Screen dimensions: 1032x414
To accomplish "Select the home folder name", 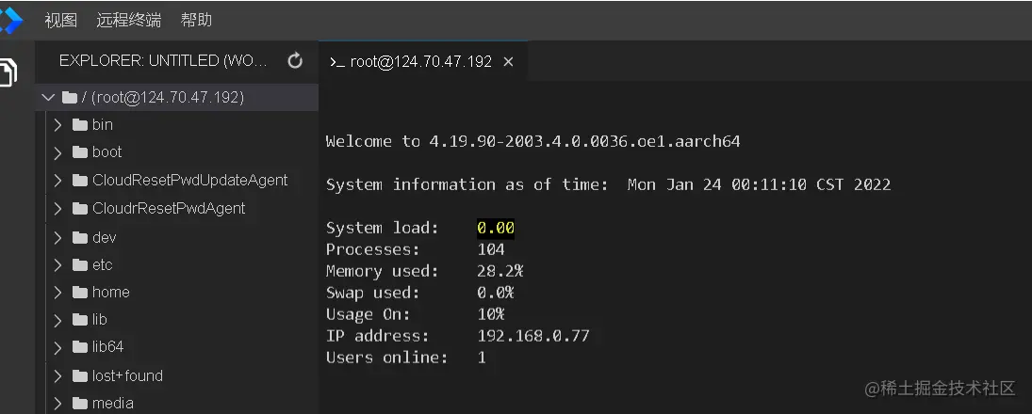I will tap(110, 293).
